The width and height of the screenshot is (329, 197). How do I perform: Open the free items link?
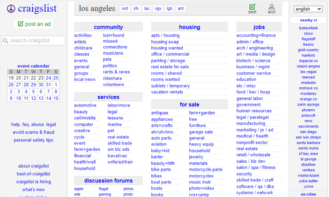193,119
